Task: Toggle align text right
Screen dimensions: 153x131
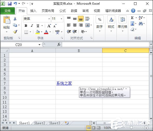Action: pos(81,25)
